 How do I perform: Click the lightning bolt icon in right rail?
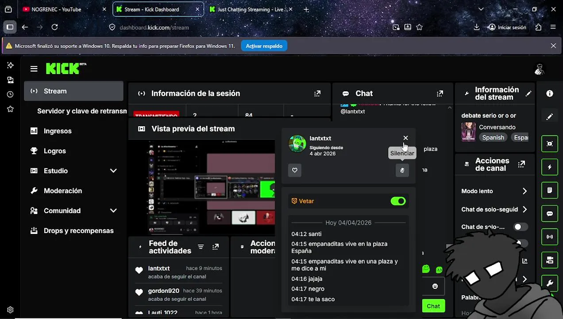click(x=550, y=167)
